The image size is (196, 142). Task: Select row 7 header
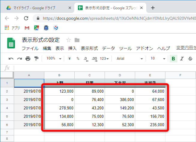point(7,132)
